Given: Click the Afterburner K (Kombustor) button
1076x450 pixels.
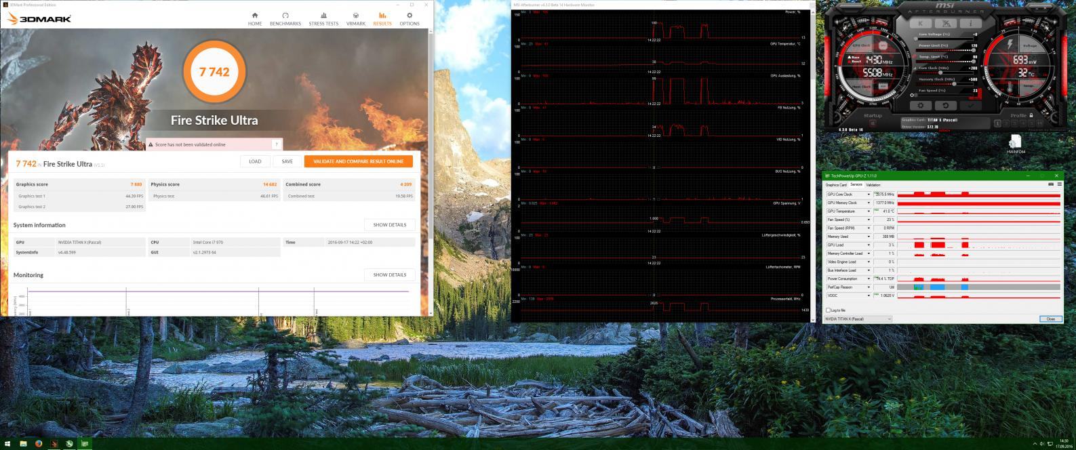Looking at the screenshot, I should (921, 24).
